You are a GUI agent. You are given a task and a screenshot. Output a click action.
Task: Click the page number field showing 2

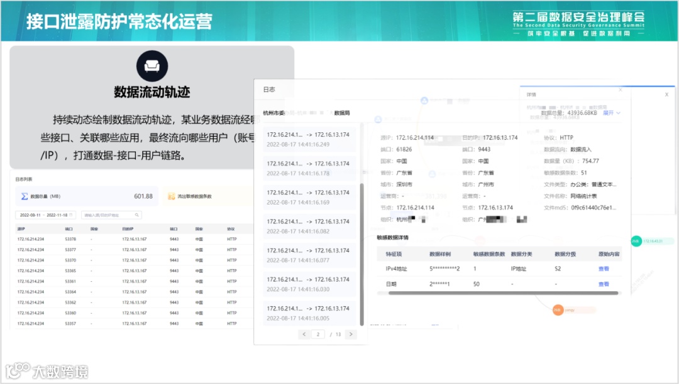coord(318,334)
